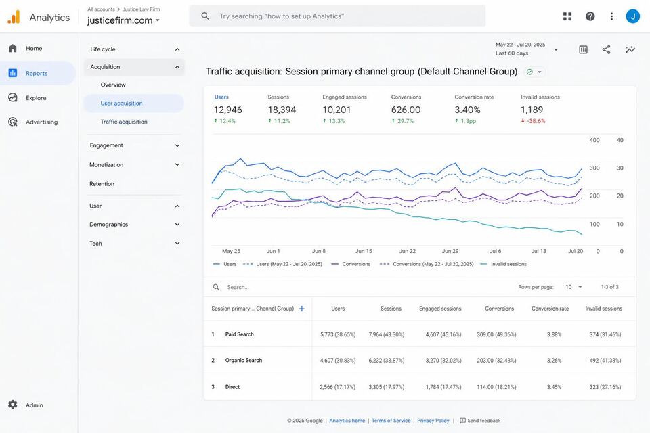Screen dimensions: 650x433
Task: Click the Direct row label
Action: click(232, 386)
